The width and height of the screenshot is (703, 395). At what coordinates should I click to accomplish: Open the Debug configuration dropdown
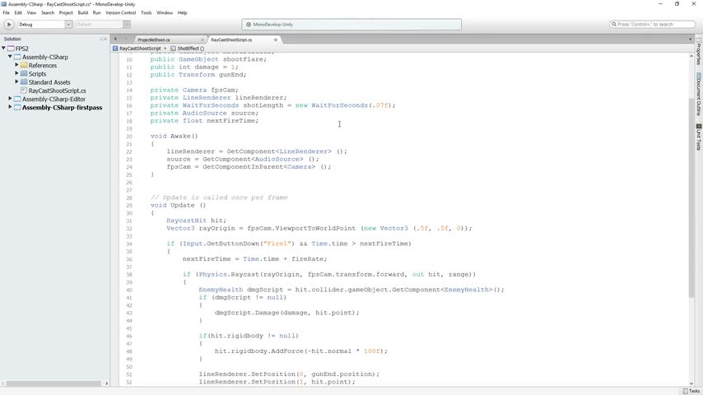[x=44, y=24]
